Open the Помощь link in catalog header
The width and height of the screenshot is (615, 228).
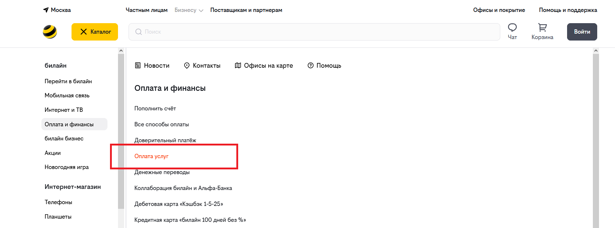pos(329,66)
